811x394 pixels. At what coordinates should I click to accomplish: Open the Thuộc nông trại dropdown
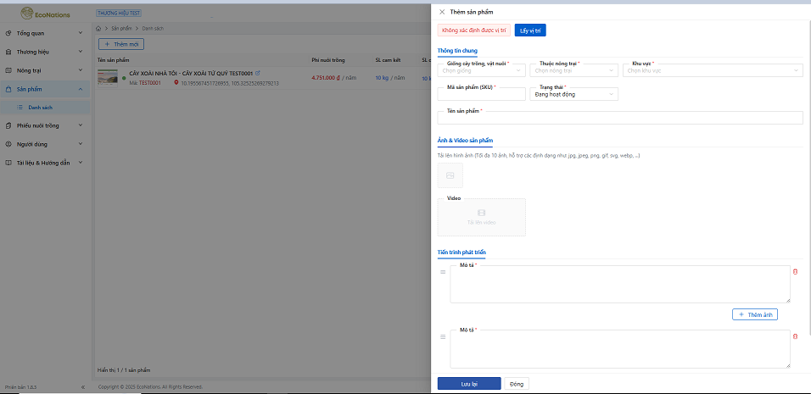coord(573,71)
